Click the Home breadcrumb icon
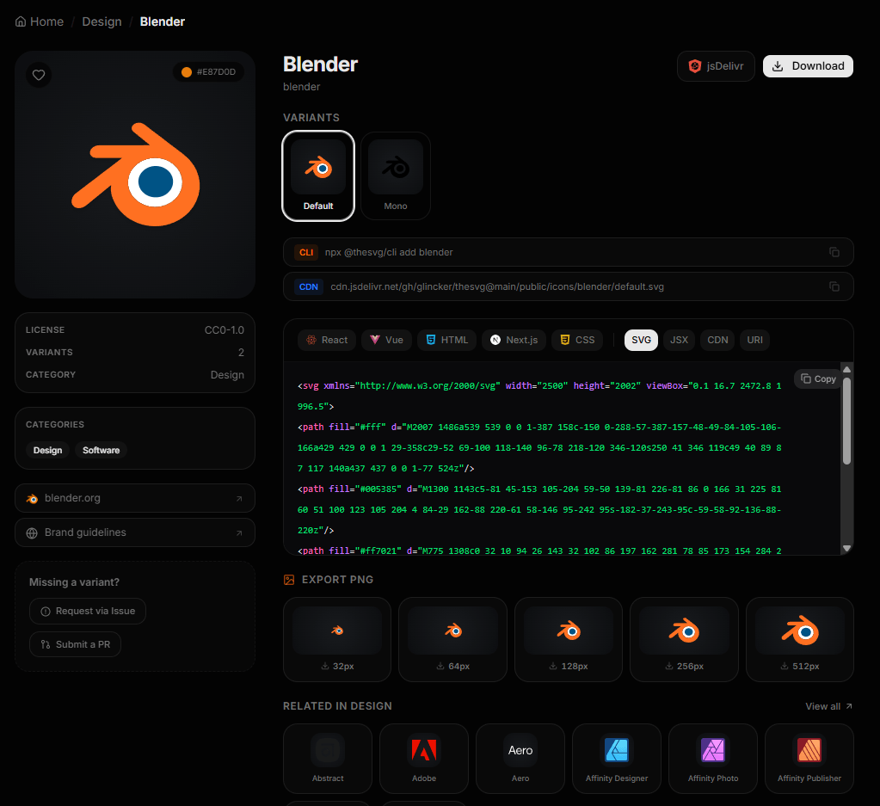This screenshot has width=880, height=806. 21,22
